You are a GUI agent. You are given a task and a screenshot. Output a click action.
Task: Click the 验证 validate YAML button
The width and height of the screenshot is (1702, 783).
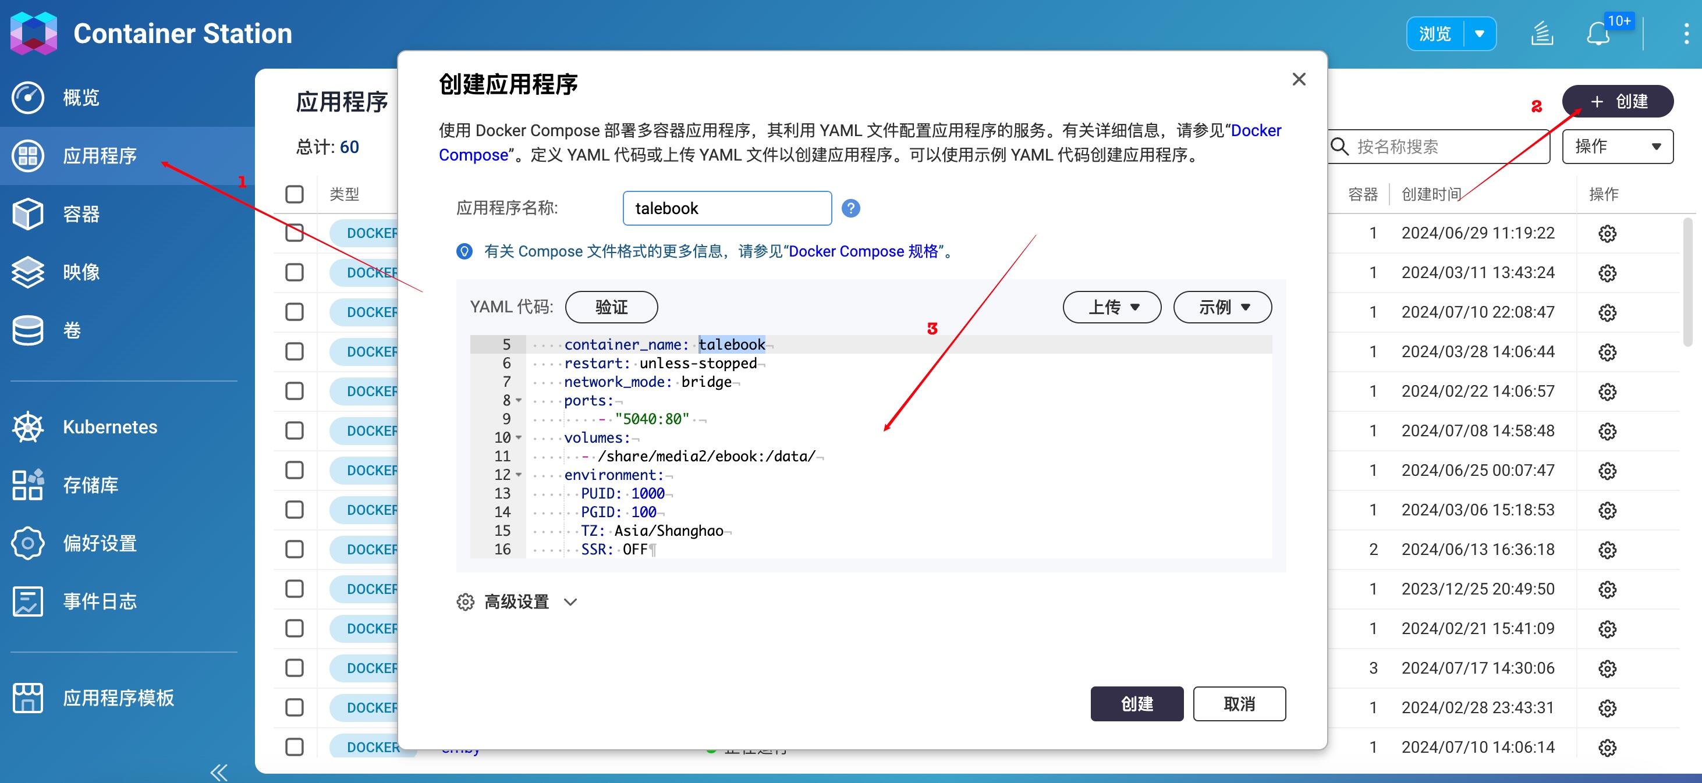coord(611,307)
